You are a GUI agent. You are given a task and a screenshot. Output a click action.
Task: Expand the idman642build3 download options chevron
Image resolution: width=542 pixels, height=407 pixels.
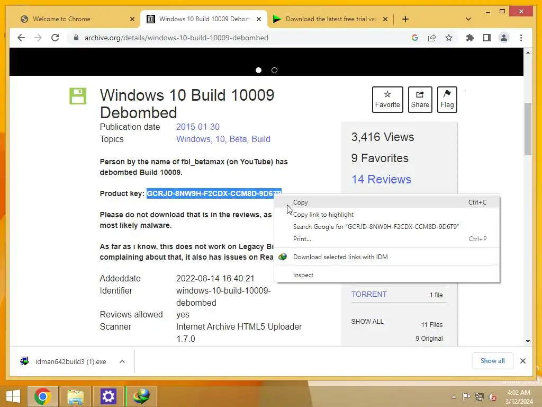(122, 361)
